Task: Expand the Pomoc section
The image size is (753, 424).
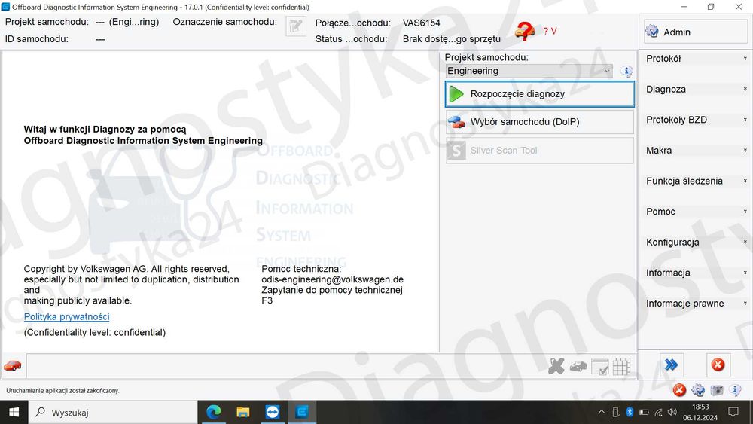Action: click(695, 212)
